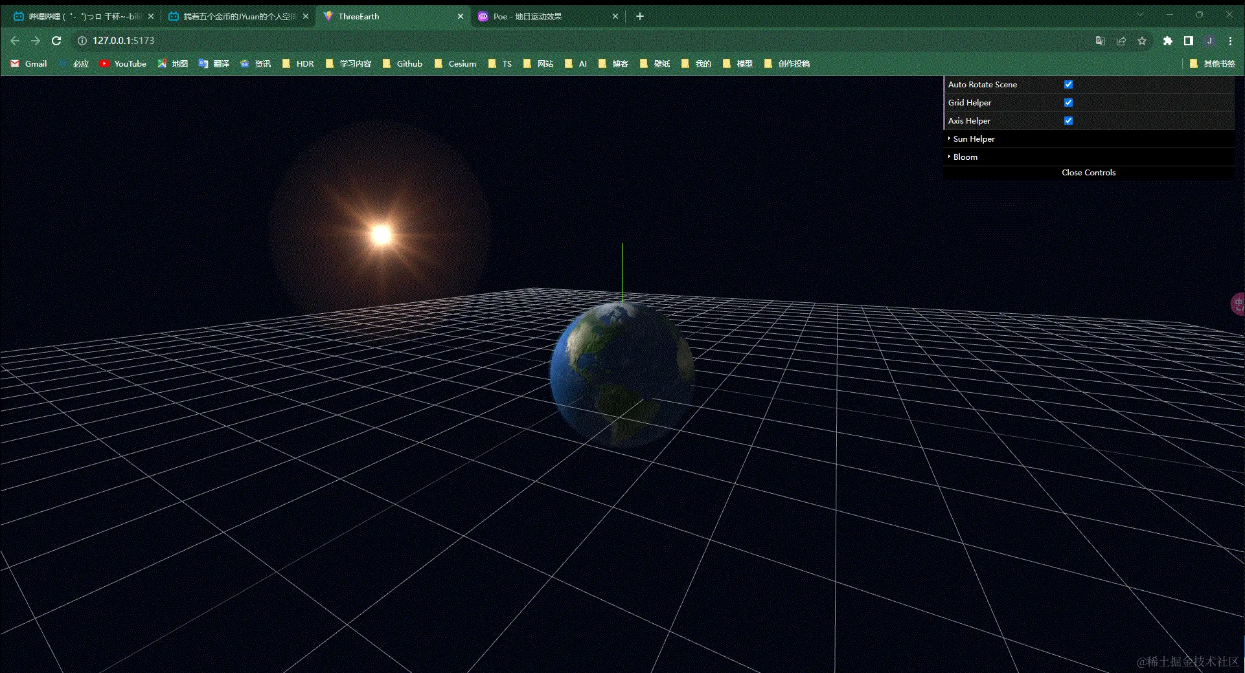This screenshot has height=673, width=1245.
Task: Toggle the browser side panel icon
Action: 1188,41
